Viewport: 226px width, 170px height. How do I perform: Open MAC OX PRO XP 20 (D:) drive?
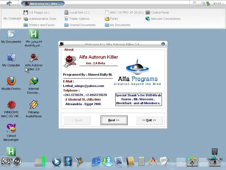click(124, 12)
